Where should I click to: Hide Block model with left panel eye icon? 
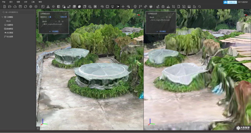point(63,21)
